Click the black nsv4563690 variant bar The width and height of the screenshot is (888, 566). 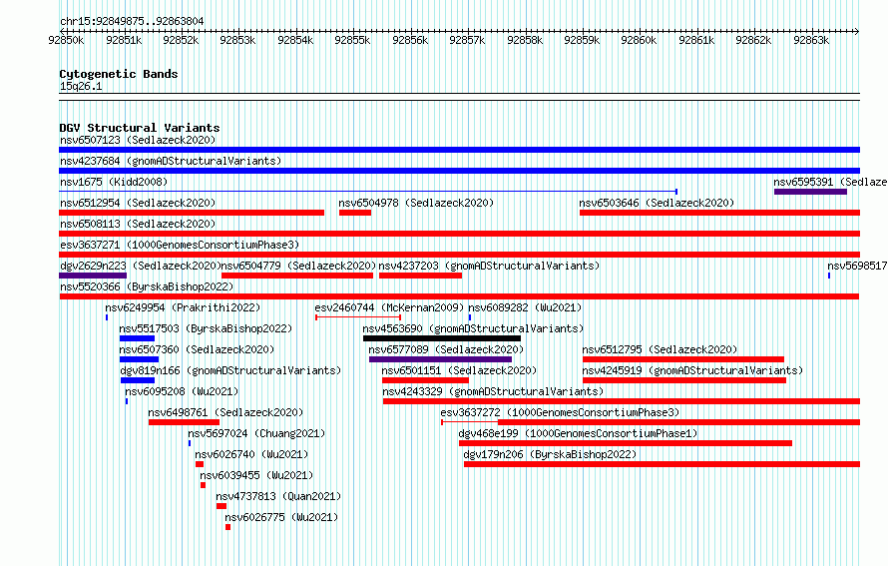point(442,338)
